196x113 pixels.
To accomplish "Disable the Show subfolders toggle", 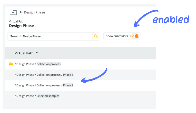I will tap(135, 36).
